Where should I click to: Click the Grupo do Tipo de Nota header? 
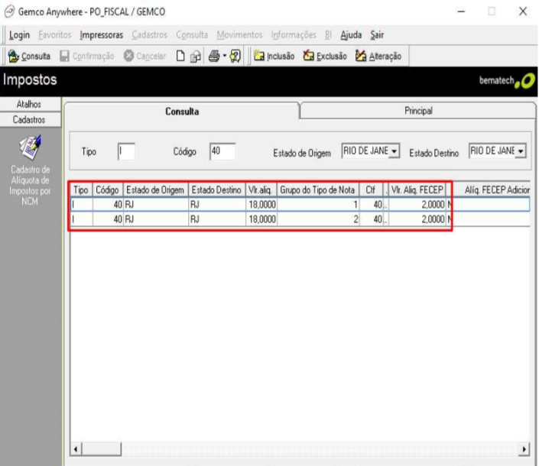tap(317, 189)
